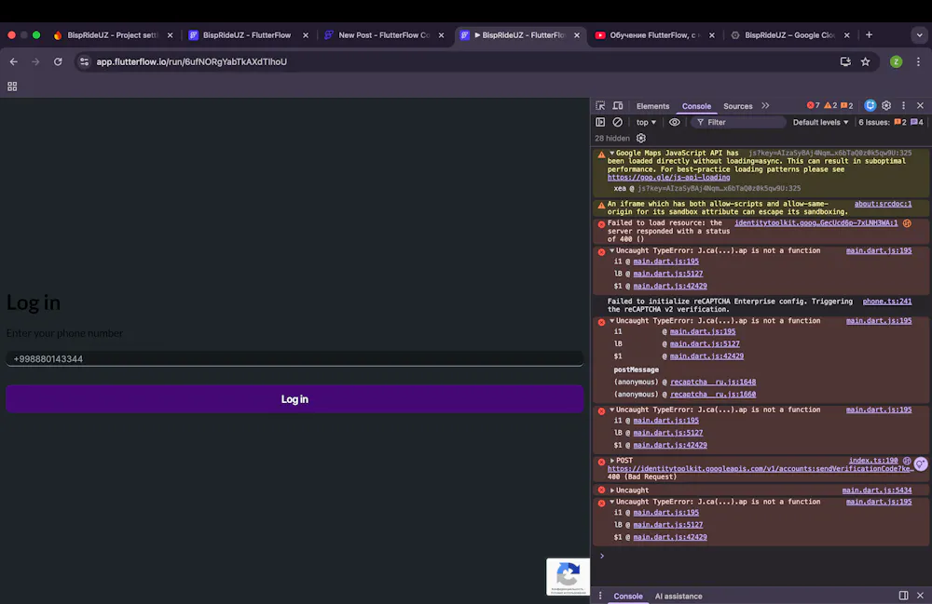Open drawer three-dot menu icon

pyautogui.click(x=600, y=596)
